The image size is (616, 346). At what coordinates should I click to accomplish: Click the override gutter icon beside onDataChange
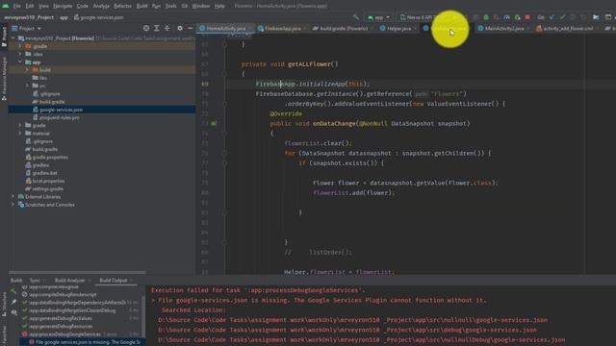click(214, 124)
